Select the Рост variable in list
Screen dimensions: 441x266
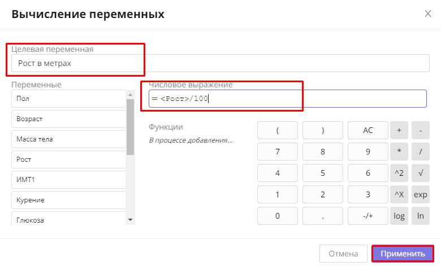pyautogui.click(x=68, y=159)
